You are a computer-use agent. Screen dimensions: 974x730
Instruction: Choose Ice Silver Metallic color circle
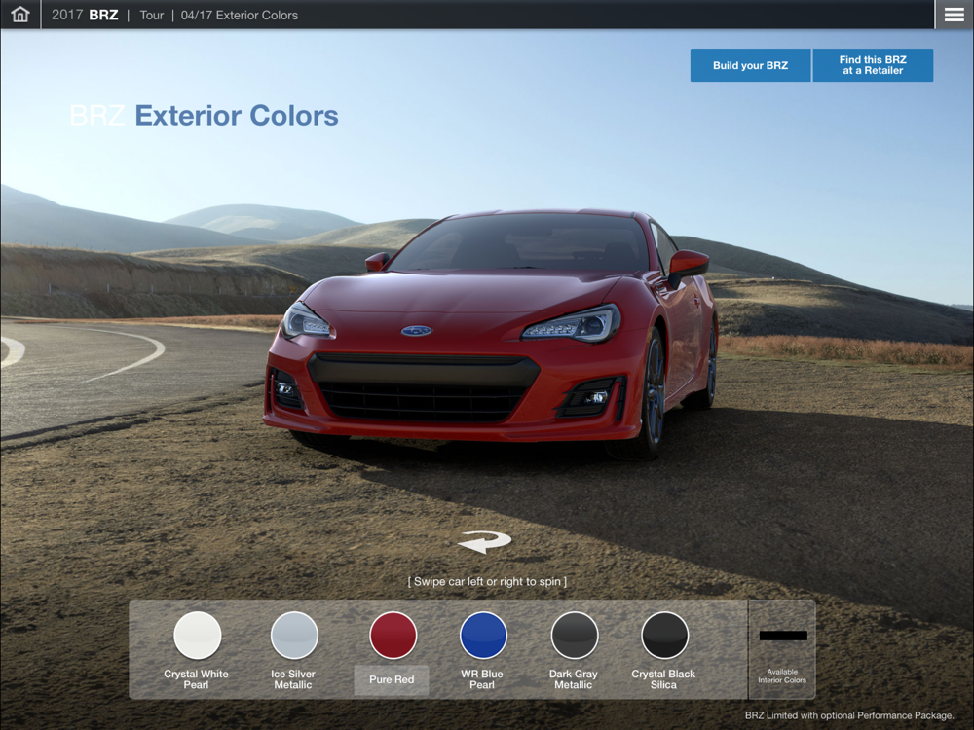[294, 635]
